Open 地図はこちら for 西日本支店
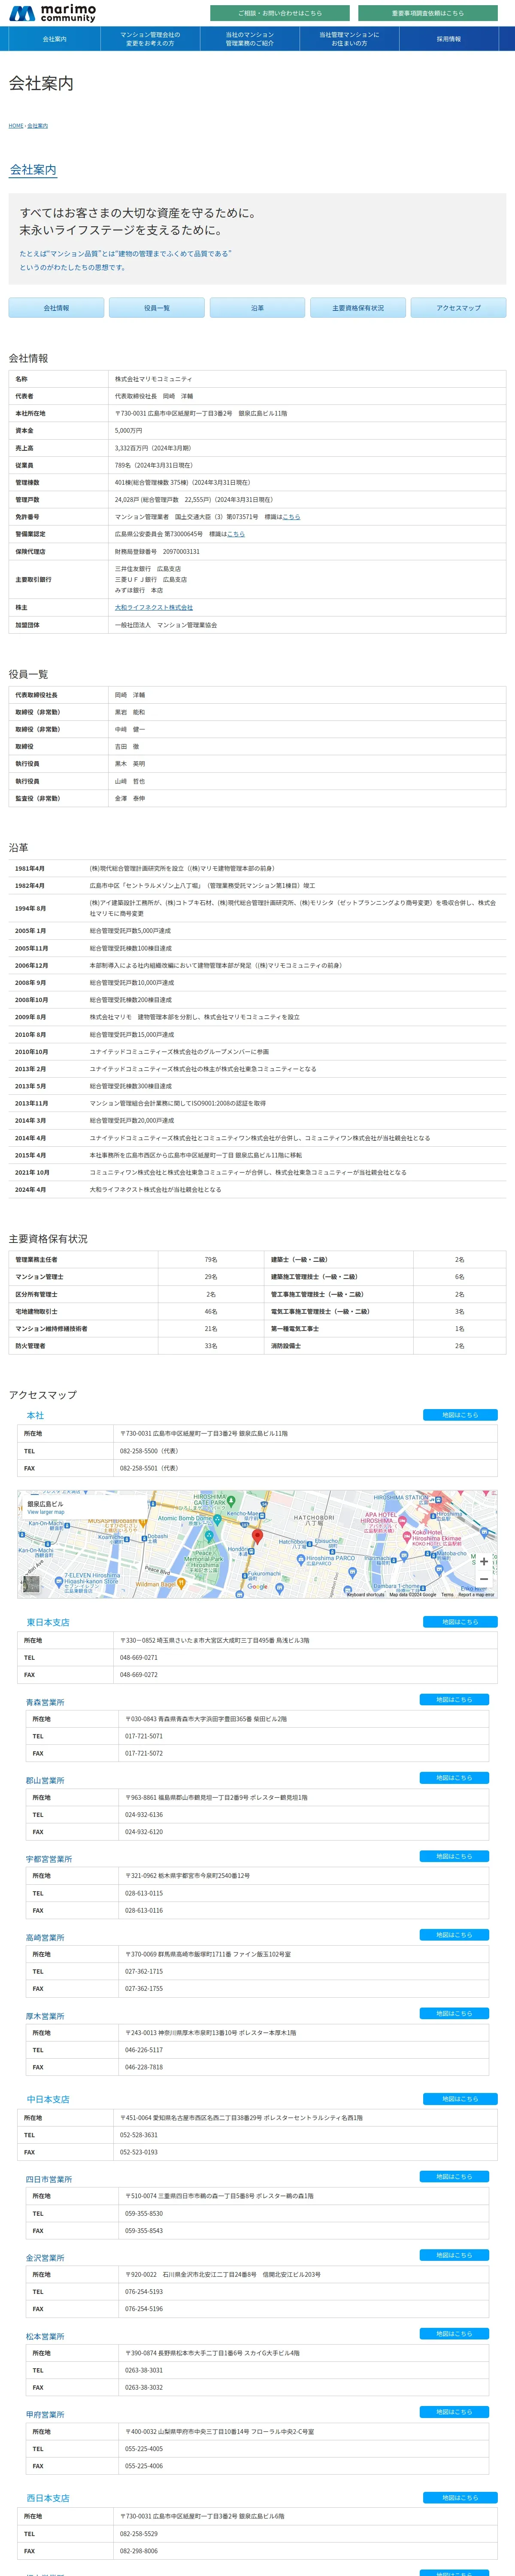Screen dimensions: 515x2576 [x=460, y=2498]
